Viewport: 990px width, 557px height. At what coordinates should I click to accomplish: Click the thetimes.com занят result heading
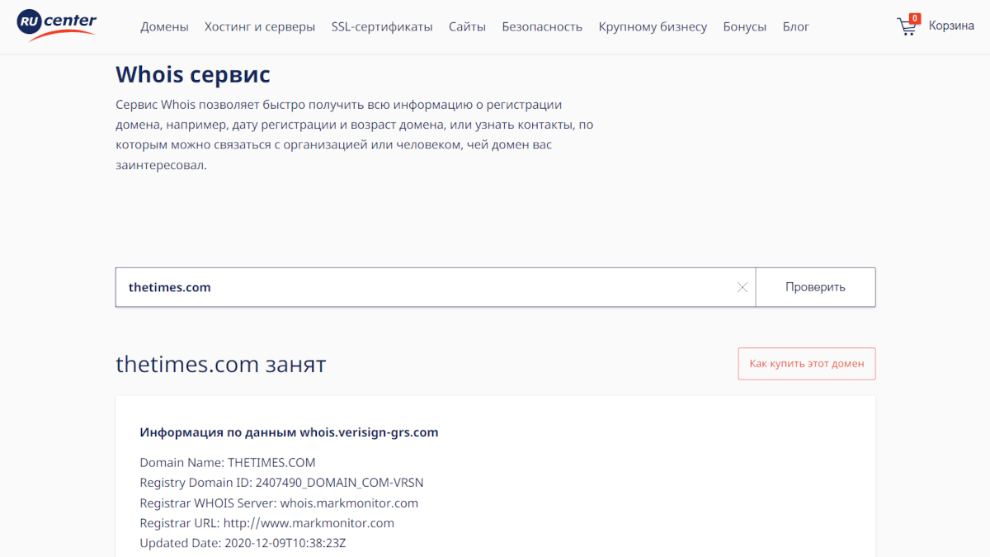[x=220, y=364]
